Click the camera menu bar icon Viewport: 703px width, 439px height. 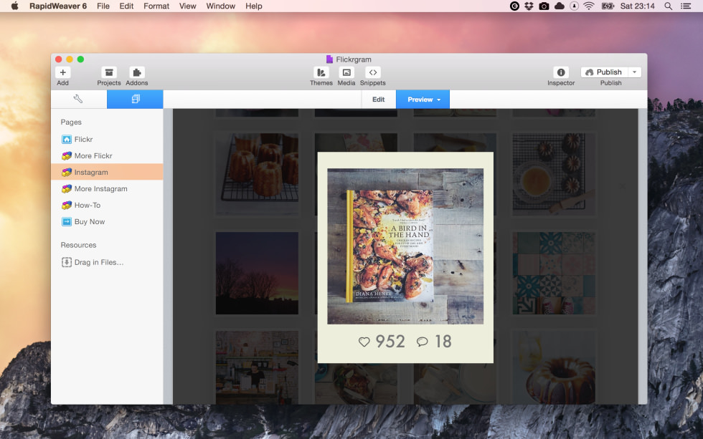click(x=544, y=6)
